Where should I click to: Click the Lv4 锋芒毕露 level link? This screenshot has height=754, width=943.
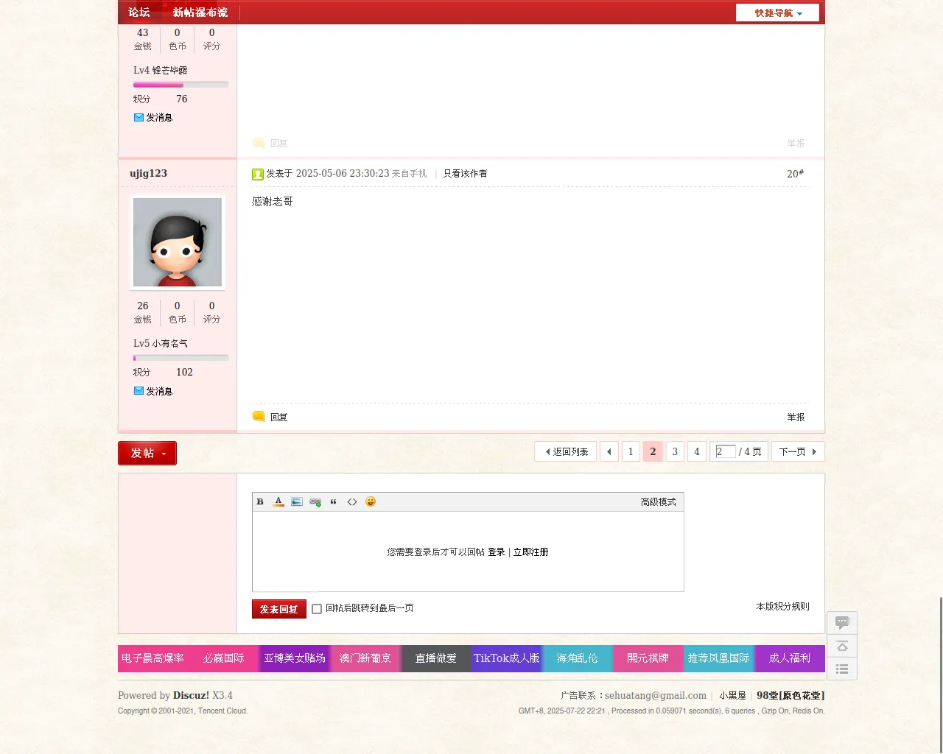(x=161, y=71)
